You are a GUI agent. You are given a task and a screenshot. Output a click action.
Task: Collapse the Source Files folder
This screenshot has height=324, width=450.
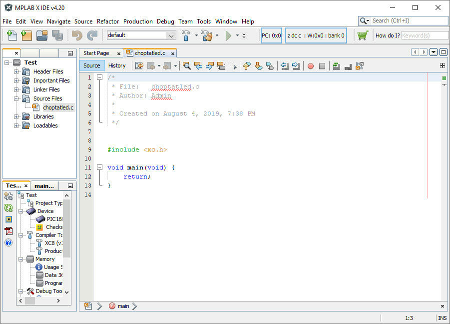(x=16, y=98)
